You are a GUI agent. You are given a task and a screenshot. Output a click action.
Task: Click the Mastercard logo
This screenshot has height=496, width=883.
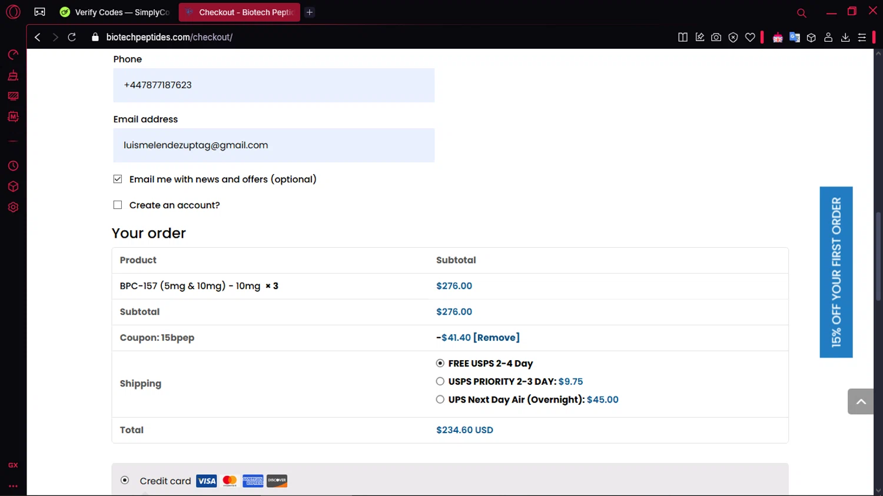(x=230, y=481)
